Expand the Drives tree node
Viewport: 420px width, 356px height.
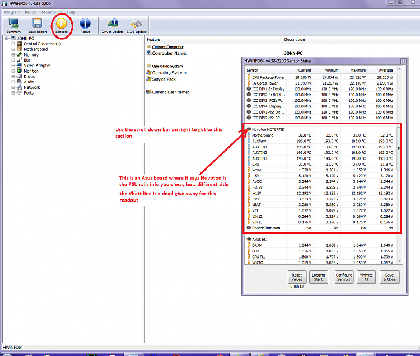(13, 76)
